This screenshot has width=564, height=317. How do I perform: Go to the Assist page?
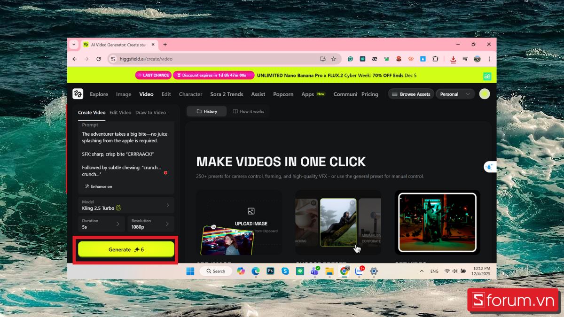click(258, 94)
